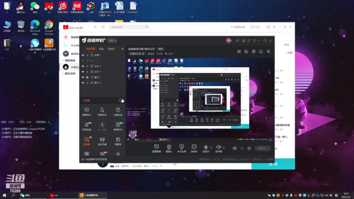Click the start streaming button

[x=263, y=149]
